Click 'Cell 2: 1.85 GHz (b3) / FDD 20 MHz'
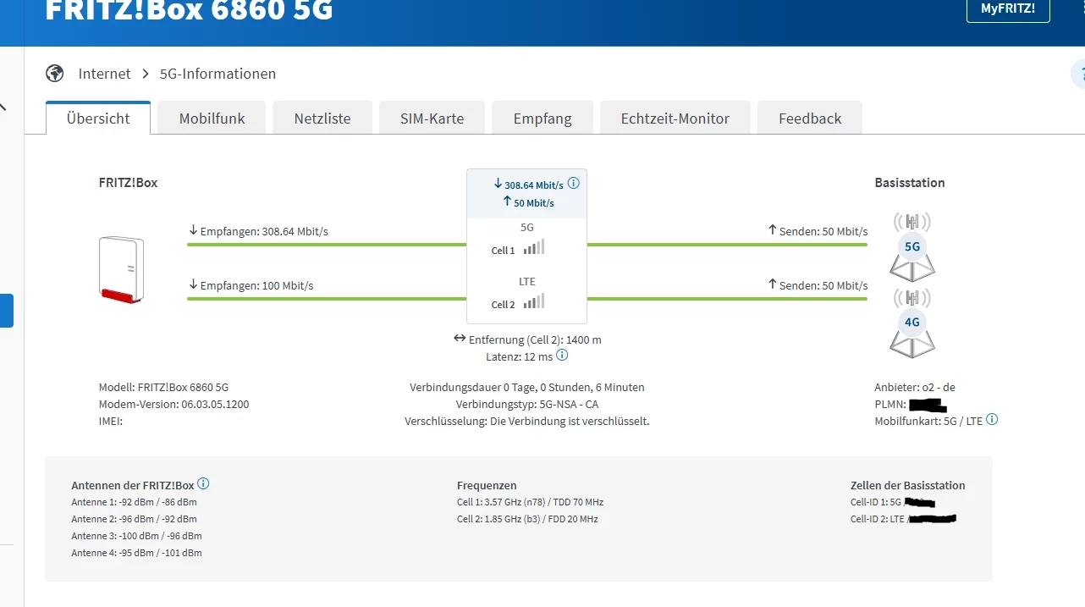 point(527,519)
